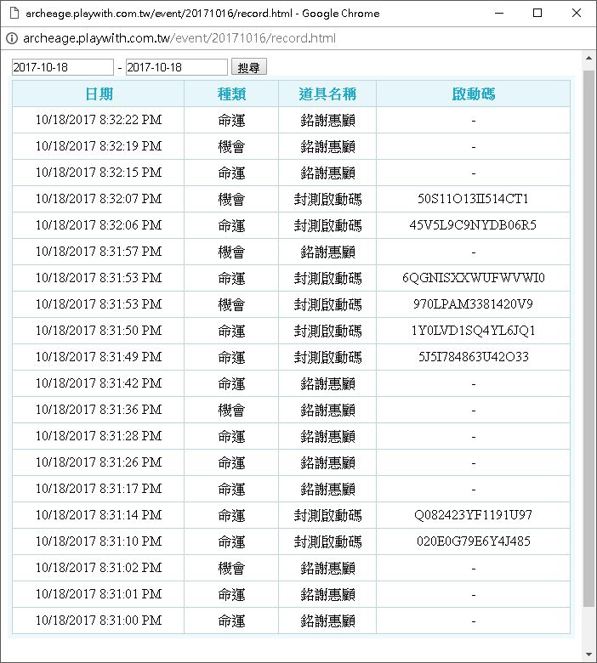Focus the start date field 2017-10-18
This screenshot has height=663, width=597.
62,67
